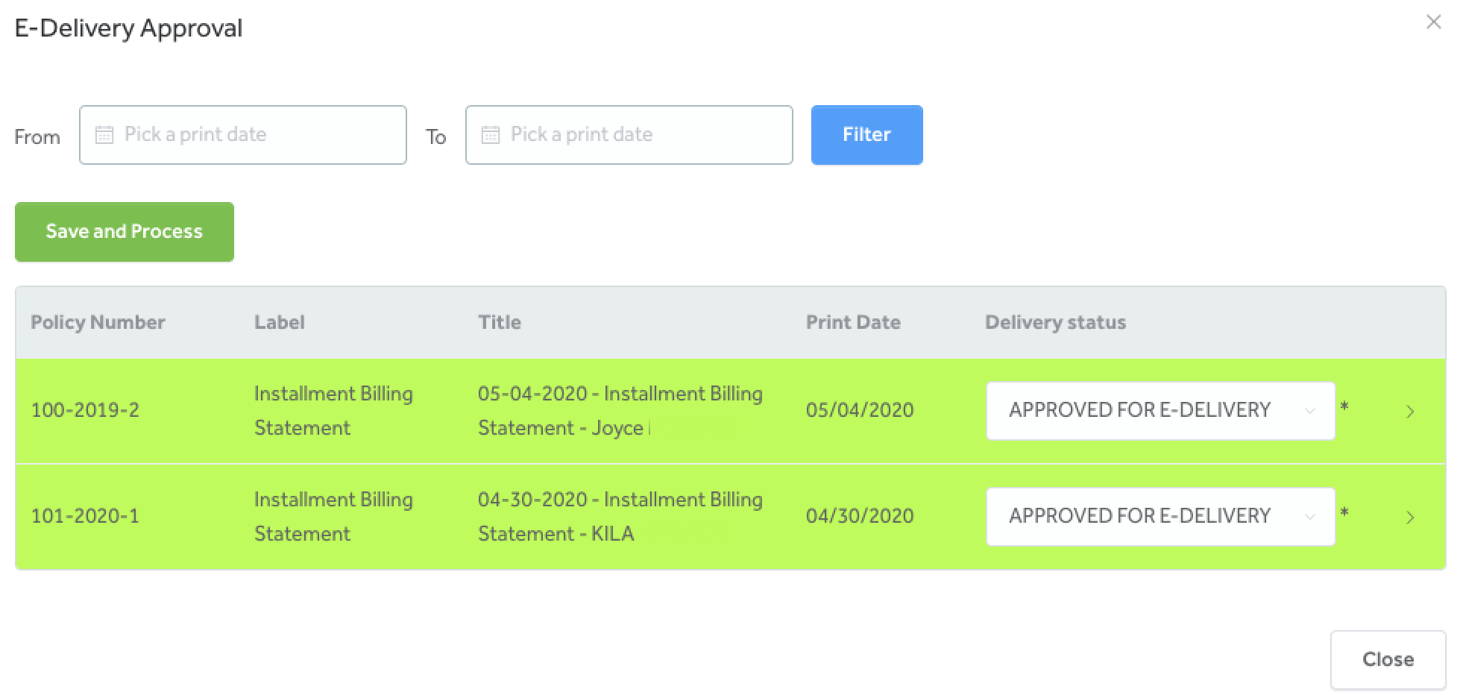Click the Policy Number column header
The image size is (1463, 695).
(98, 321)
